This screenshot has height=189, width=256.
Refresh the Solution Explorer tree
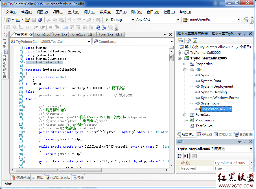point(195,40)
